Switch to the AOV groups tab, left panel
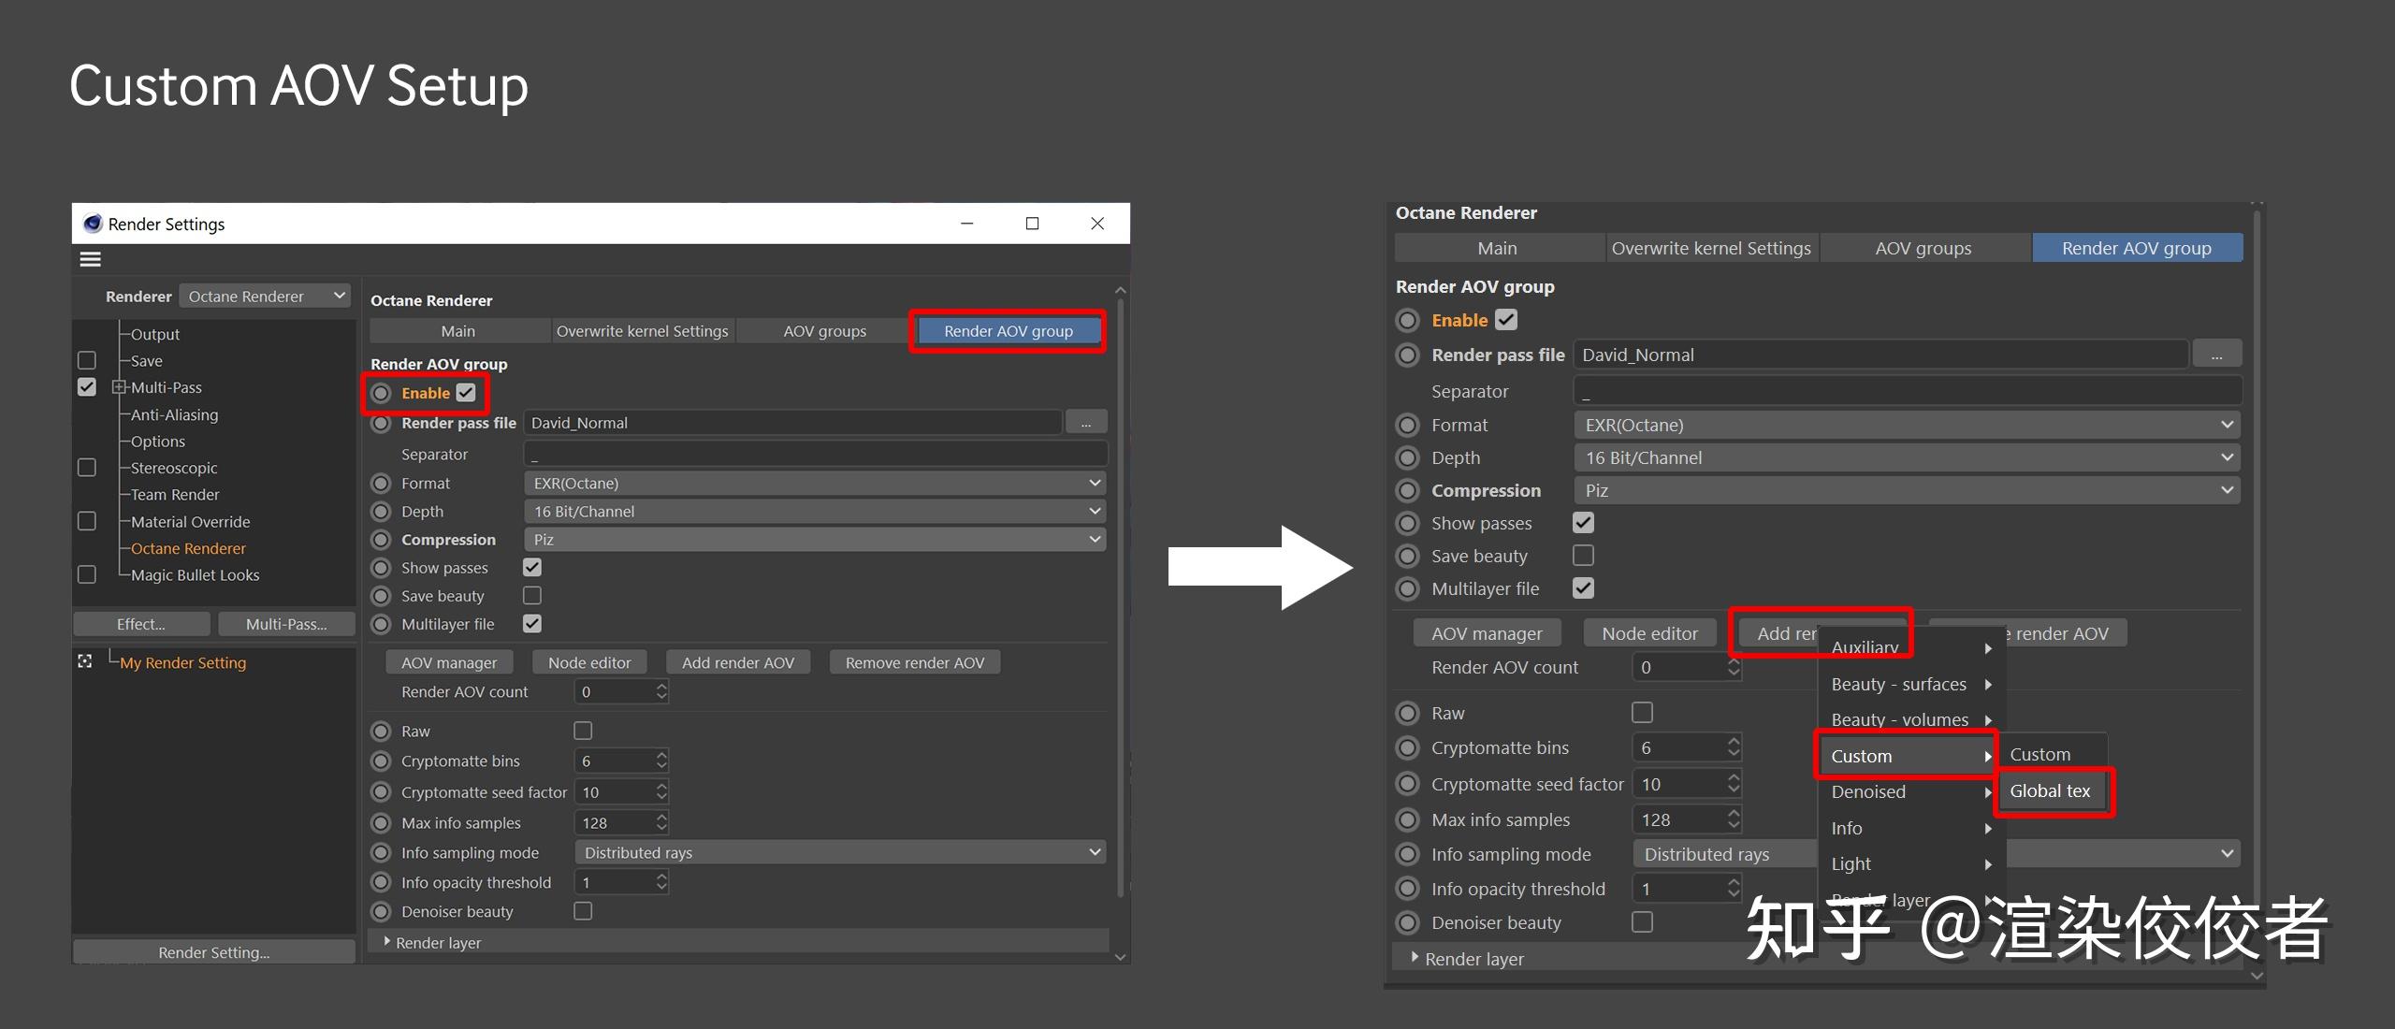Image resolution: width=2395 pixels, height=1029 pixels. coord(824,331)
